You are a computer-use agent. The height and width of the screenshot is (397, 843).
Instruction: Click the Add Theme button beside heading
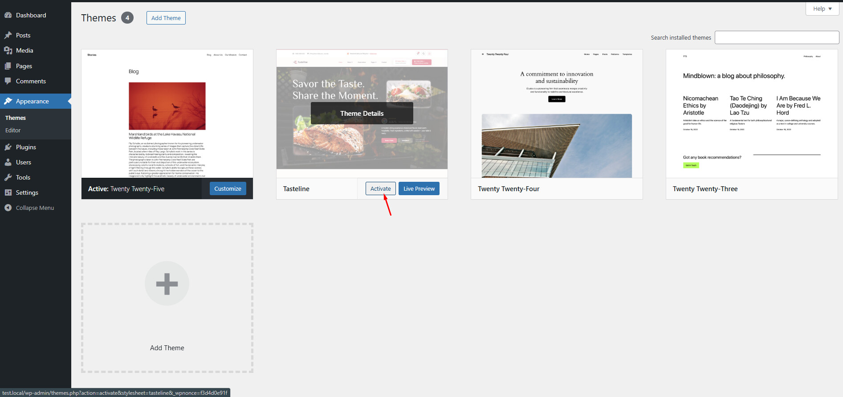(x=166, y=18)
